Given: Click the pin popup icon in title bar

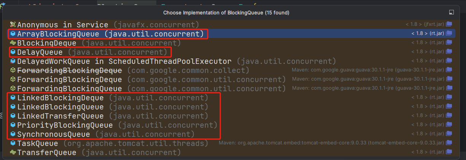Looking at the screenshot, I should (x=452, y=12).
